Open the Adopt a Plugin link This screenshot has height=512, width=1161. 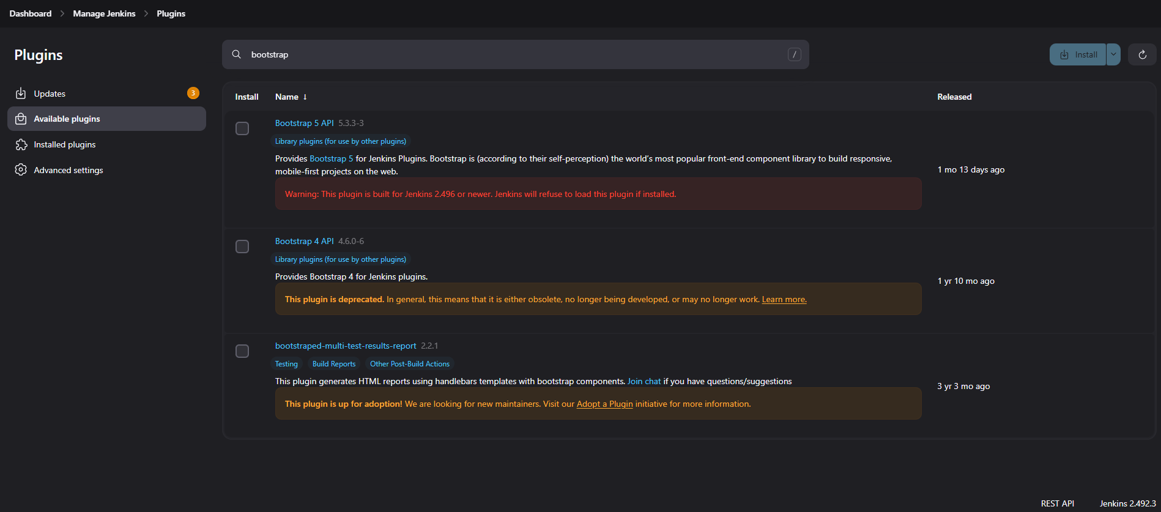[x=604, y=404]
